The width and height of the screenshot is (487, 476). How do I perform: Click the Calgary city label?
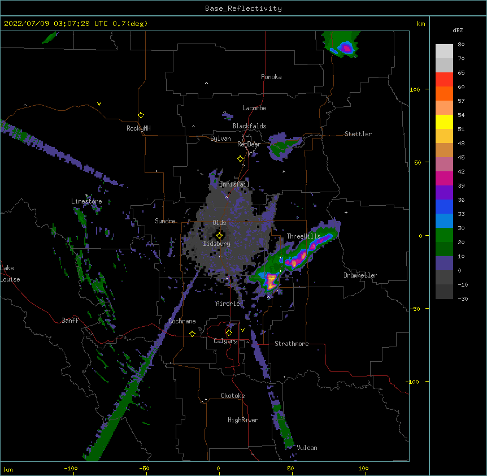pos(225,341)
